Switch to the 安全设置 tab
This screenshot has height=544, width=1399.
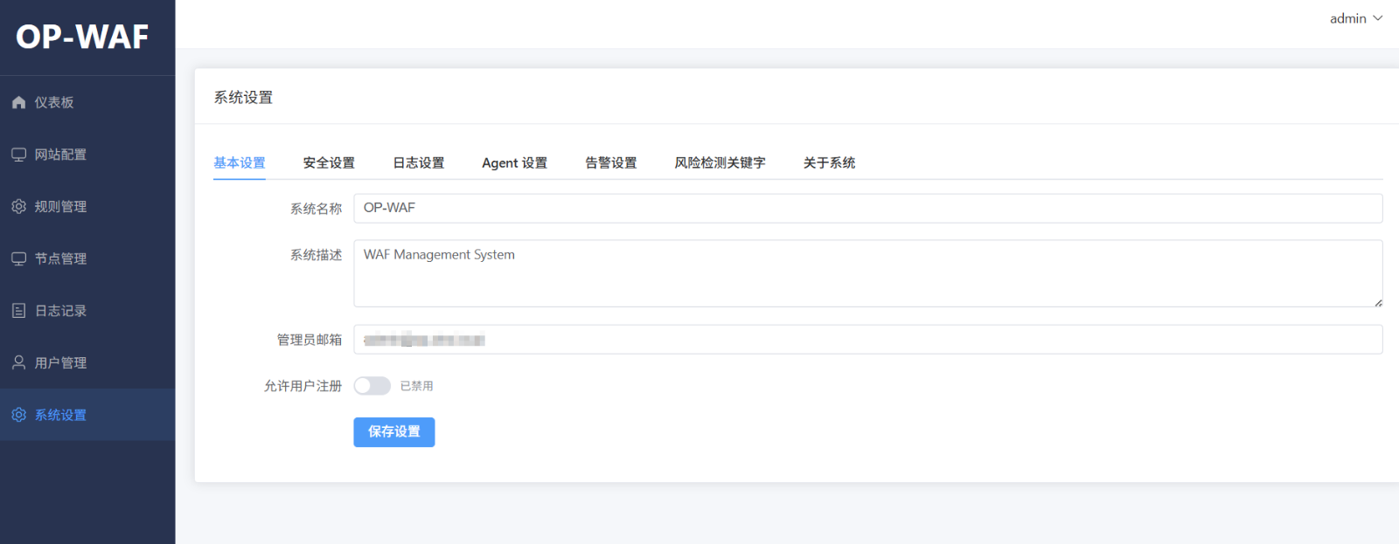pos(329,163)
